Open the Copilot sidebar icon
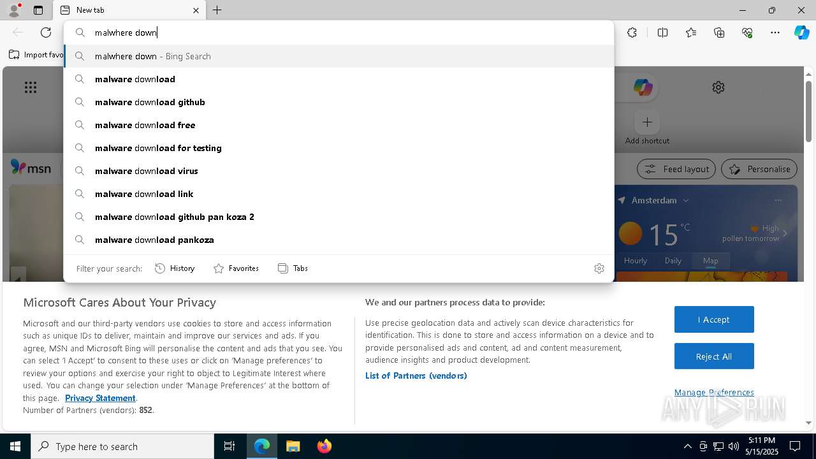This screenshot has height=459, width=816. click(801, 33)
